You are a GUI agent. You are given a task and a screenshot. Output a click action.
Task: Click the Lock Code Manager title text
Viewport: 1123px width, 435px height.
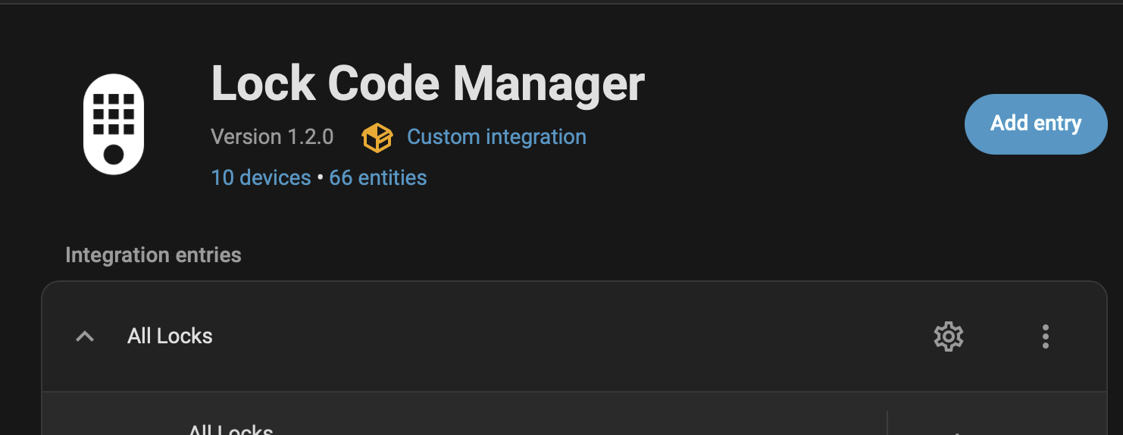pos(427,83)
